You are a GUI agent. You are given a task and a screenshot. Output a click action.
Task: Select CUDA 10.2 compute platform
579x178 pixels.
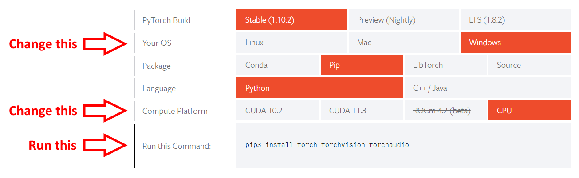(277, 110)
